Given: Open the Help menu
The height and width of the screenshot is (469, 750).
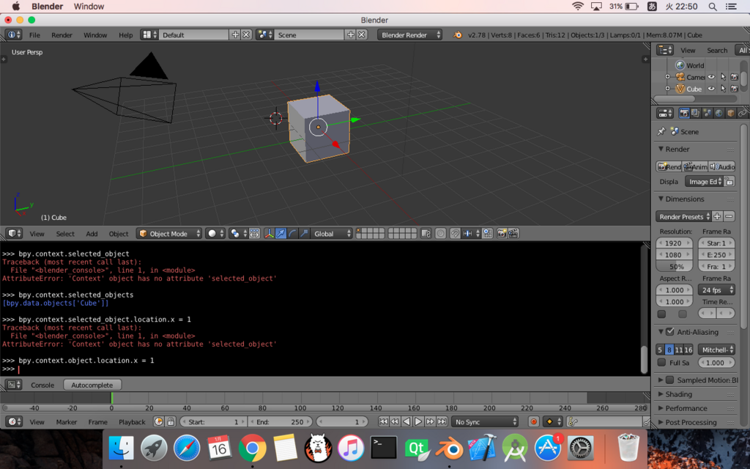Looking at the screenshot, I should 126,35.
